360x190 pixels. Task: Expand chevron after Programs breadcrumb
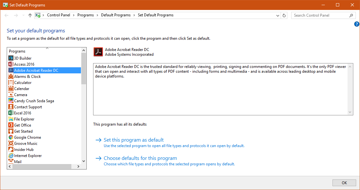click(97, 15)
